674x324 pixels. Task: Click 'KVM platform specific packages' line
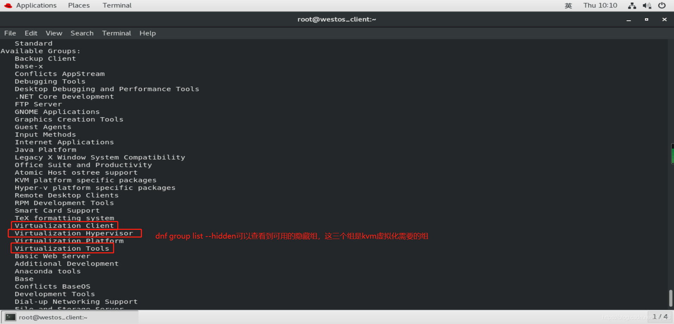point(86,180)
